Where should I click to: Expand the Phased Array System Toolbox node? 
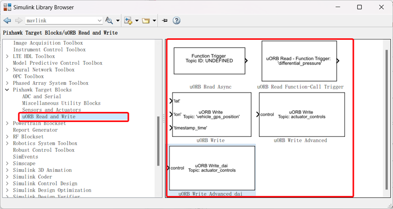[x=7, y=83]
